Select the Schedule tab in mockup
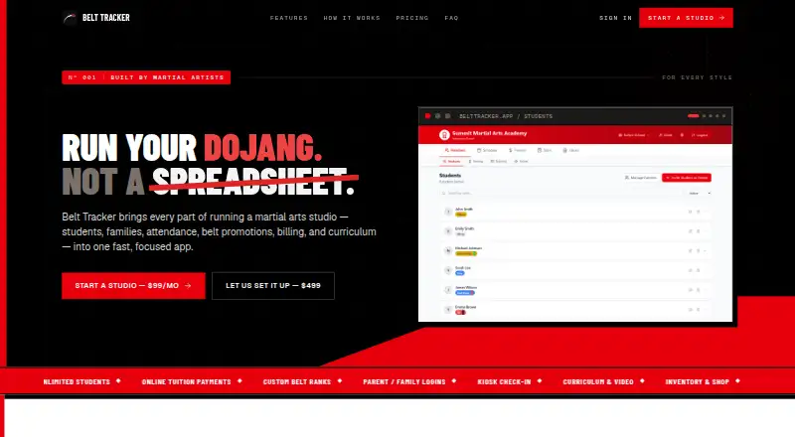 487,150
